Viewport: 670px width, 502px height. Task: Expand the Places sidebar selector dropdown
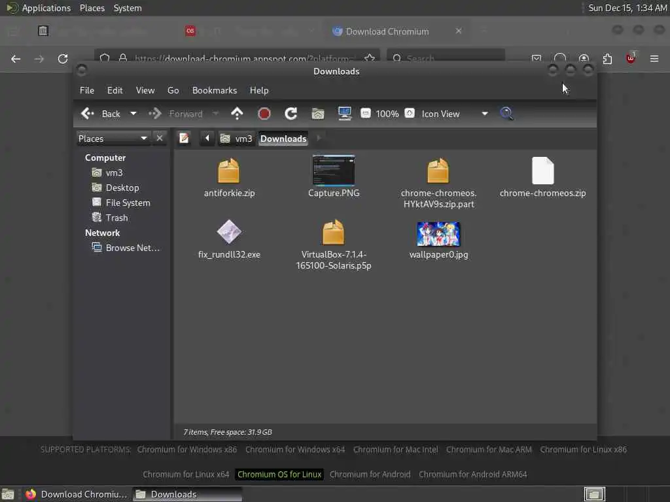coord(113,139)
